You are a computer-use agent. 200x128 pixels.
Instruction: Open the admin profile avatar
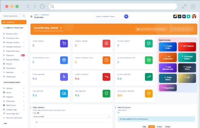coord(194,17)
